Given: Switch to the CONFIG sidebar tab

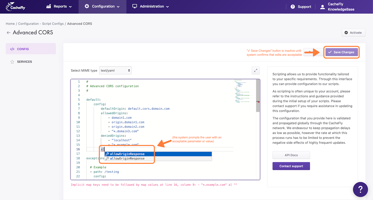Looking at the screenshot, I should [x=31, y=49].
